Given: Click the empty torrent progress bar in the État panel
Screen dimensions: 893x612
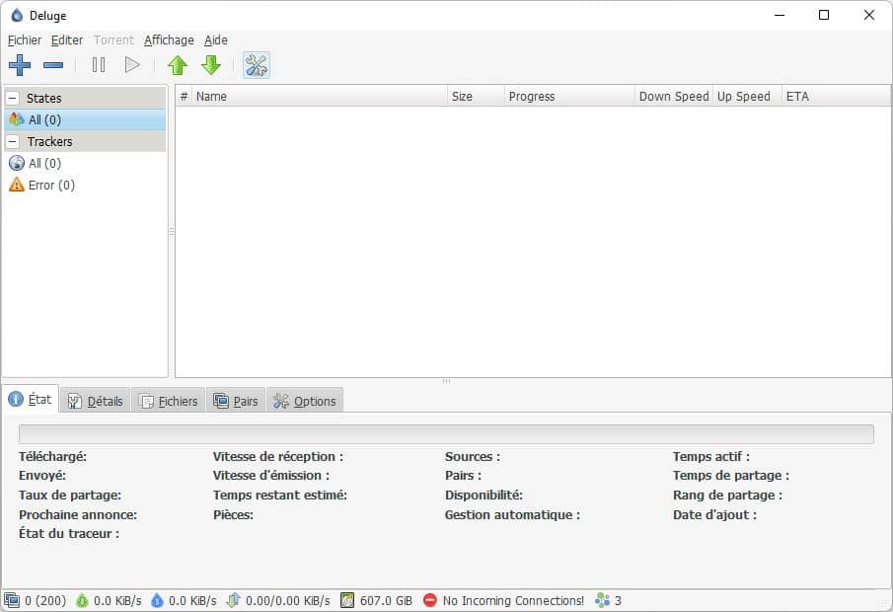Looking at the screenshot, I should point(446,434).
